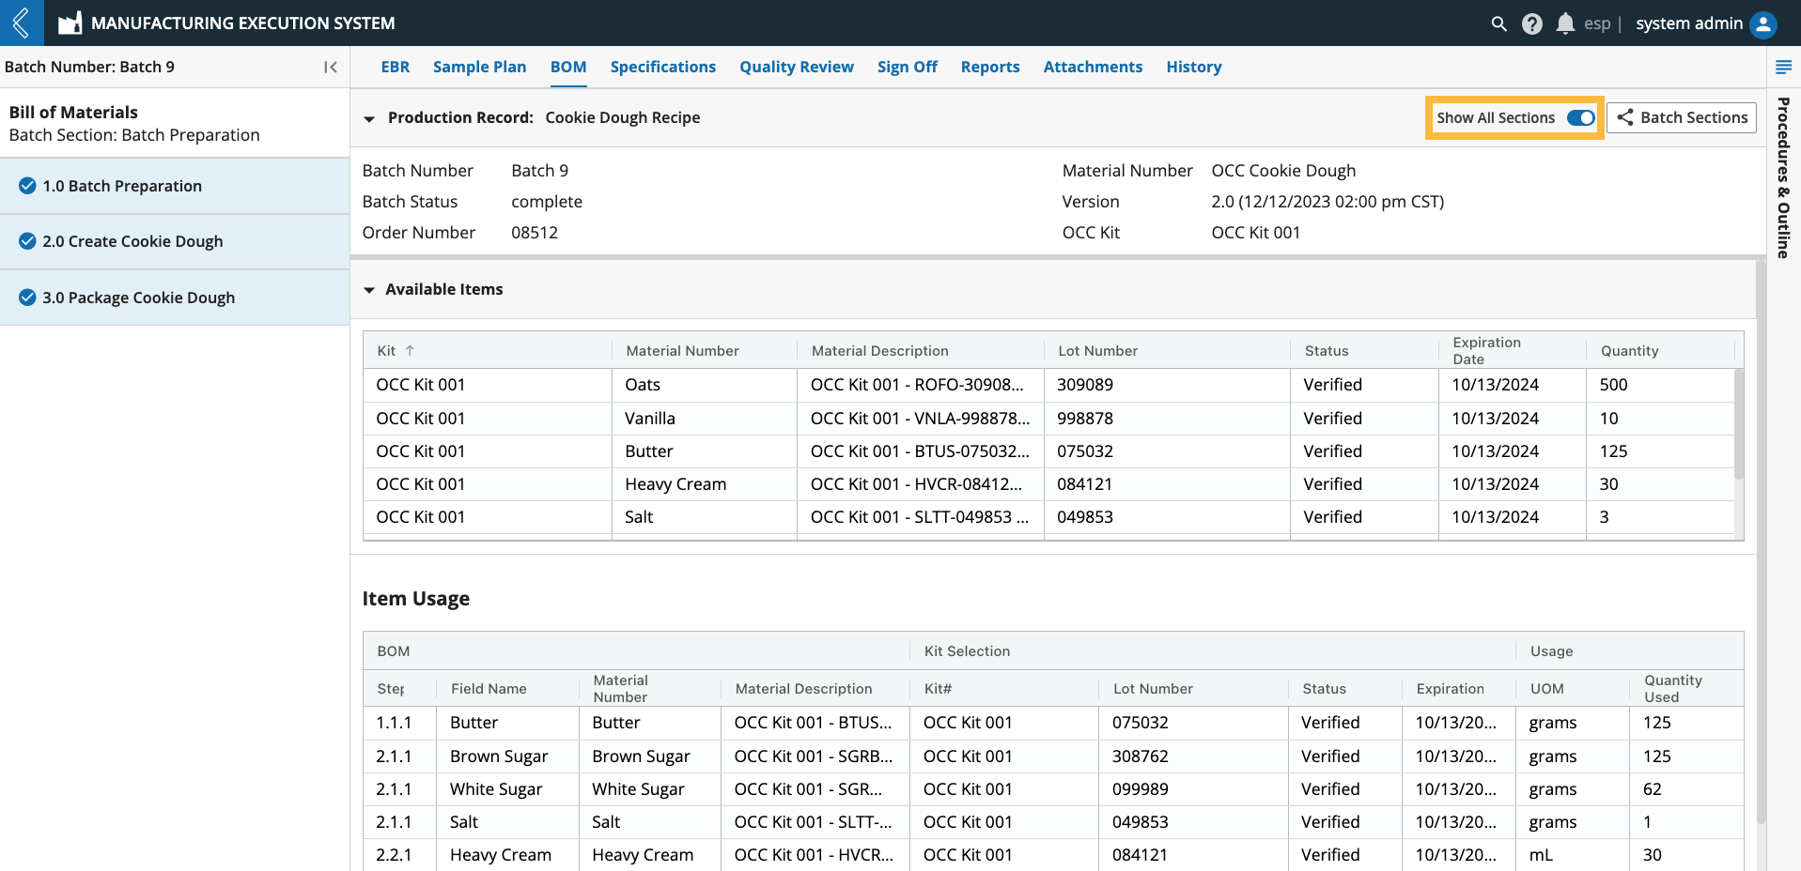Click the UOM column header
The image size is (1801, 871).
(x=1547, y=689)
